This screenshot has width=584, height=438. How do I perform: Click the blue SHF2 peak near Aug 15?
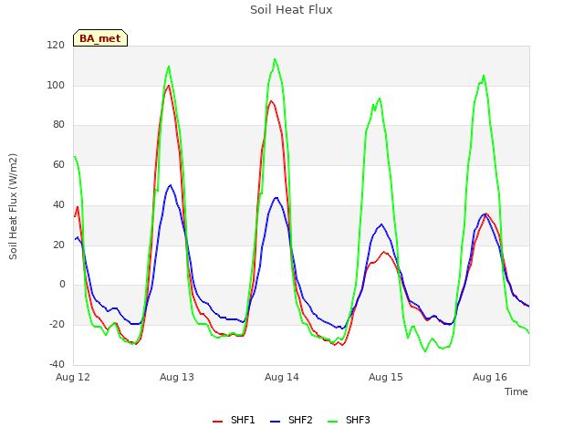pyautogui.click(x=381, y=224)
